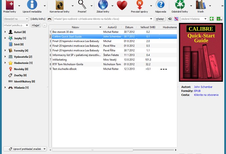226x154 pixels.
Task: Select Identifikátory [0] category
Action: tap(24, 81)
